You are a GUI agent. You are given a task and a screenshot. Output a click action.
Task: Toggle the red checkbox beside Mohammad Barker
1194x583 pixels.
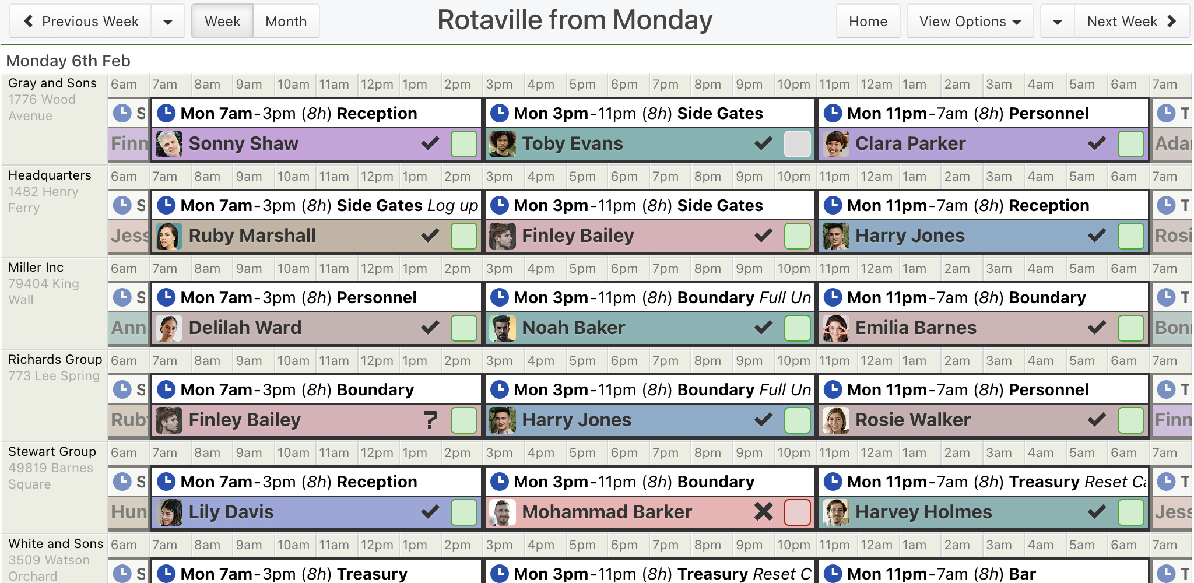797,512
